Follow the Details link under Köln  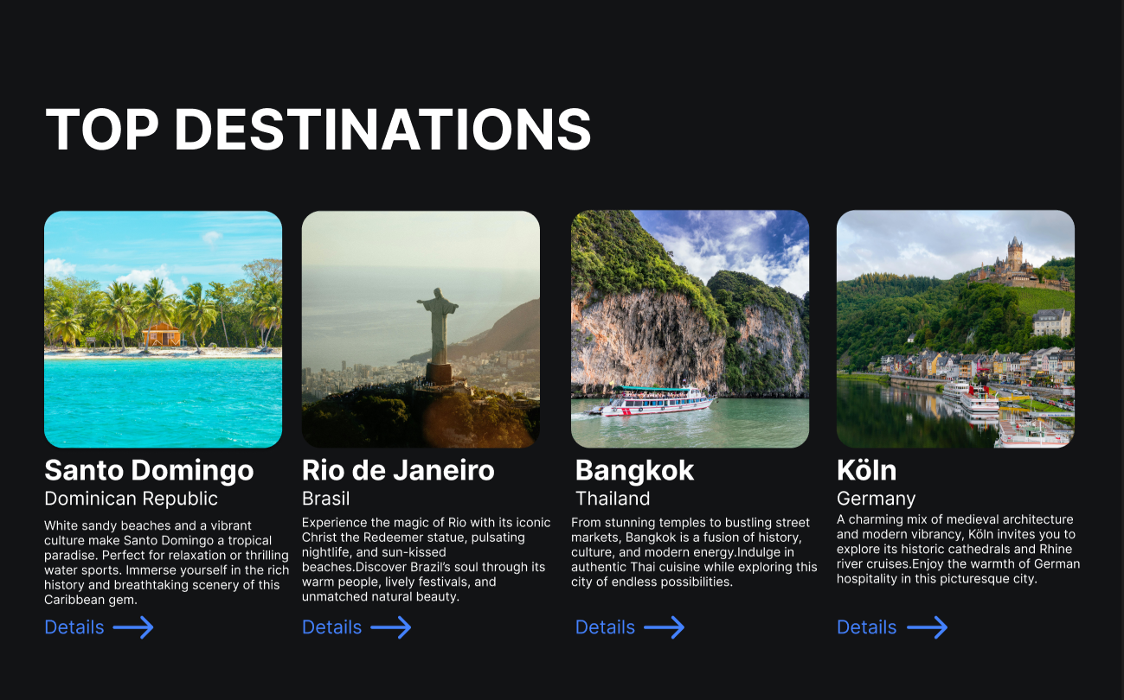[x=867, y=627]
